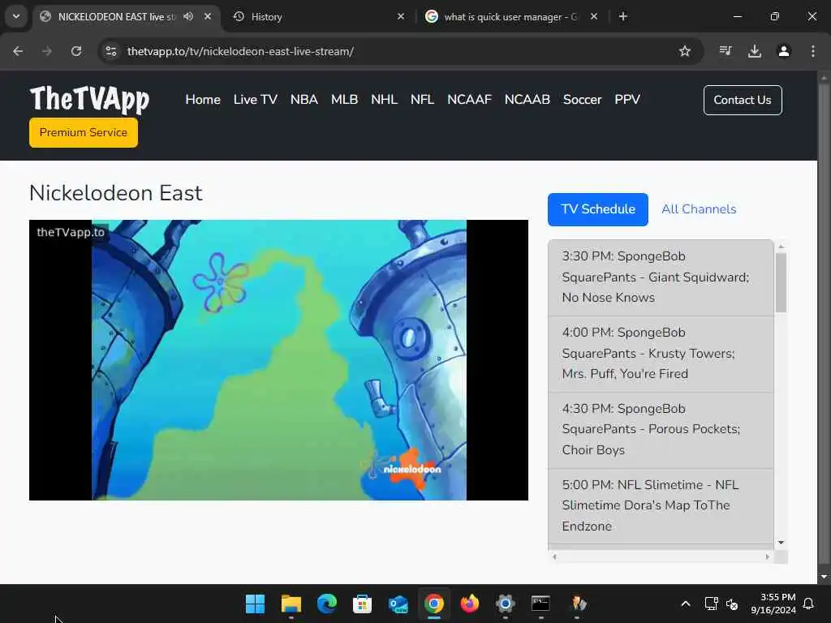Open the Chrome profile icon
Image resolution: width=831 pixels, height=623 pixels.
point(784,51)
